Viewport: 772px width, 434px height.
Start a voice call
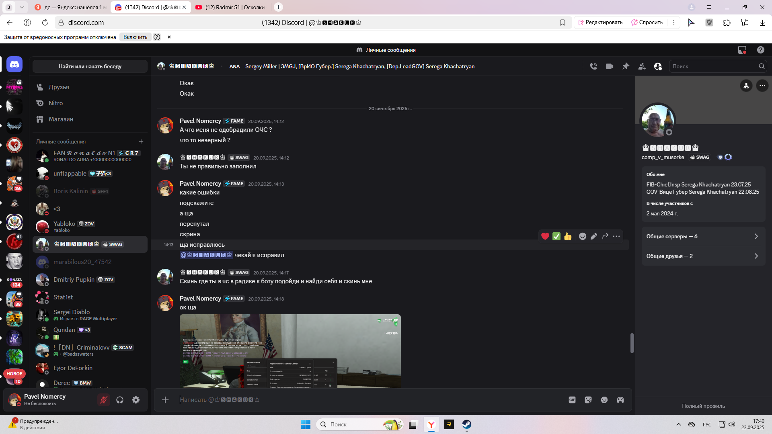pyautogui.click(x=593, y=66)
